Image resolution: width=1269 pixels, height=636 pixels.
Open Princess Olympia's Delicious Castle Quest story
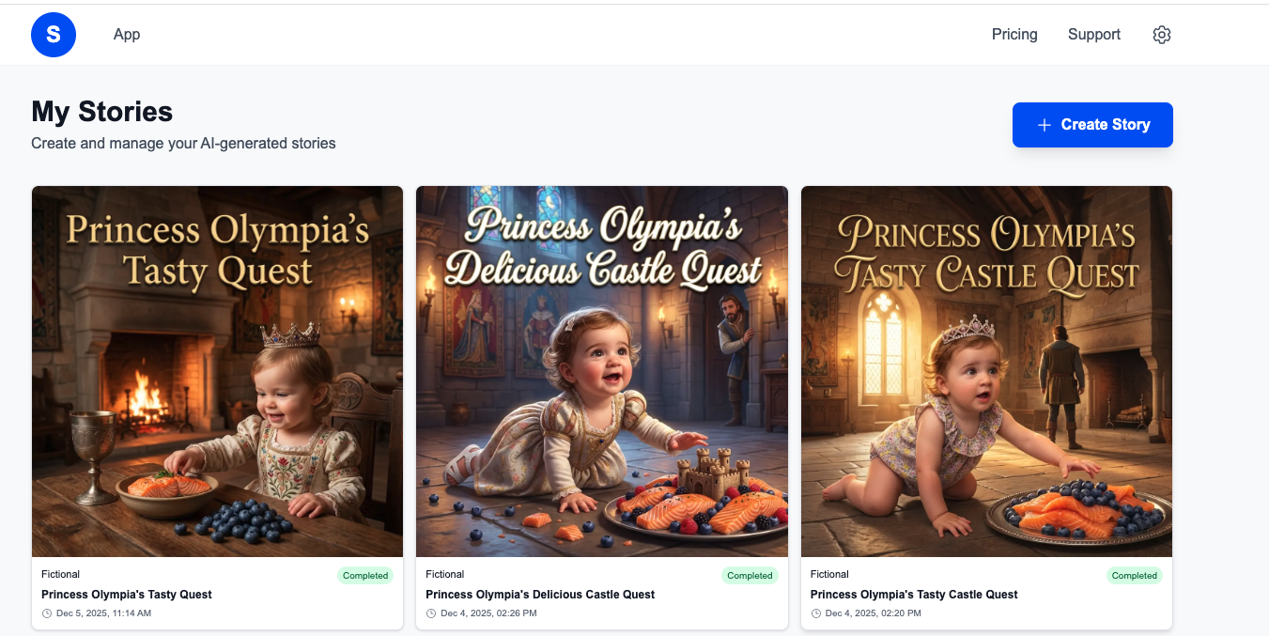[540, 594]
